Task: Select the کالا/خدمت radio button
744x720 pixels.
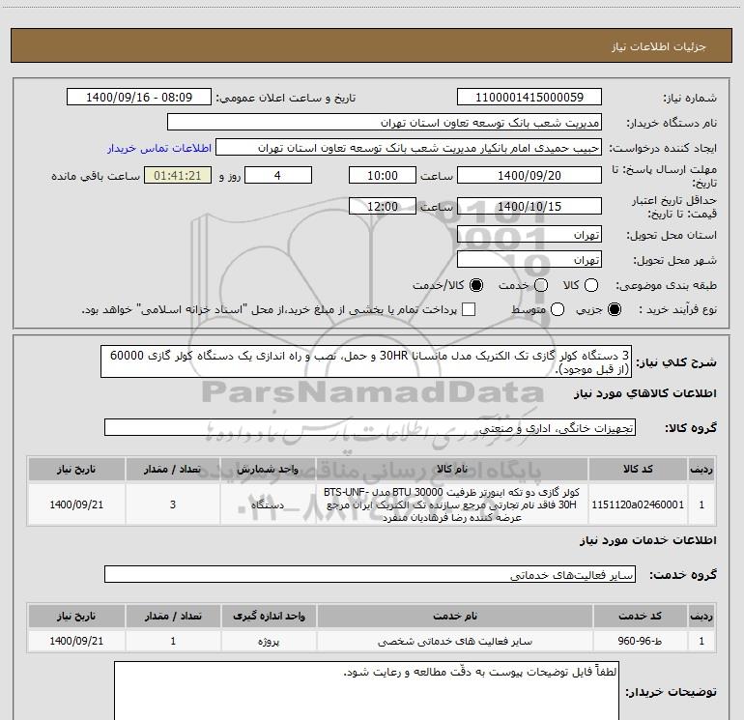Action: coord(476,285)
